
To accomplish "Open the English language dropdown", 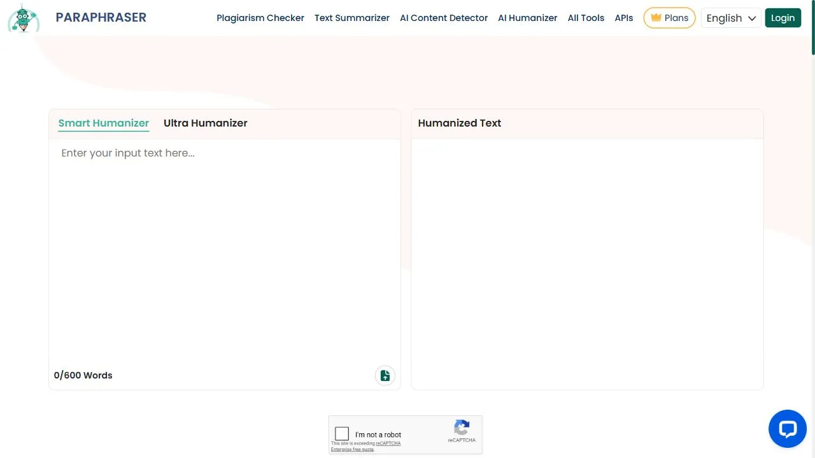I will point(731,18).
